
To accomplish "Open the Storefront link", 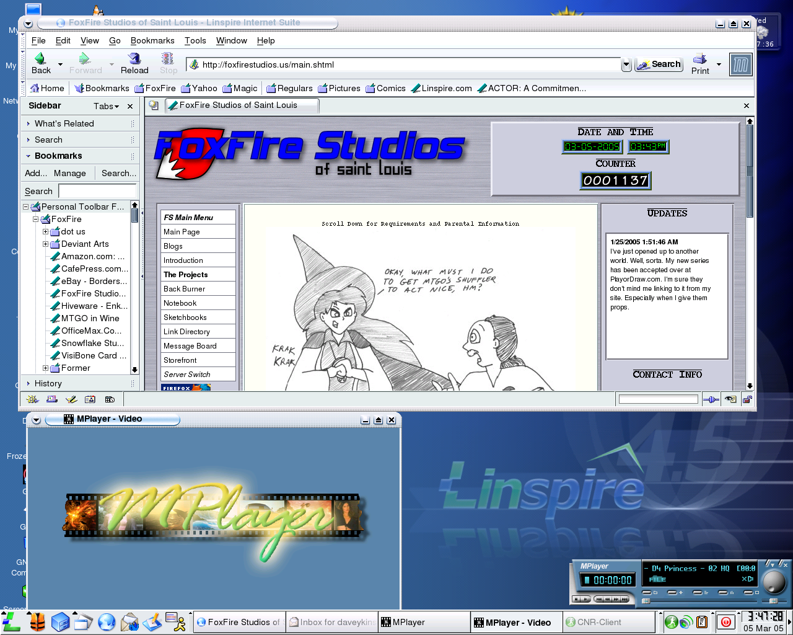I will tap(180, 360).
